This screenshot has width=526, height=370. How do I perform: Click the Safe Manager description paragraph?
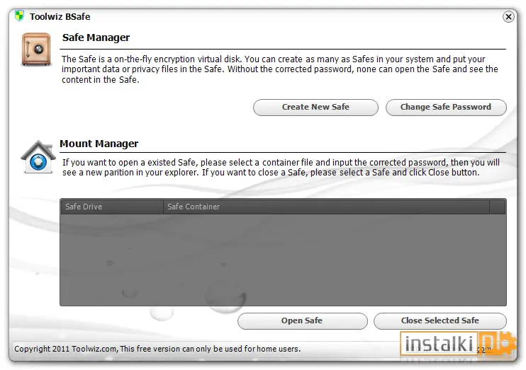[x=280, y=69]
